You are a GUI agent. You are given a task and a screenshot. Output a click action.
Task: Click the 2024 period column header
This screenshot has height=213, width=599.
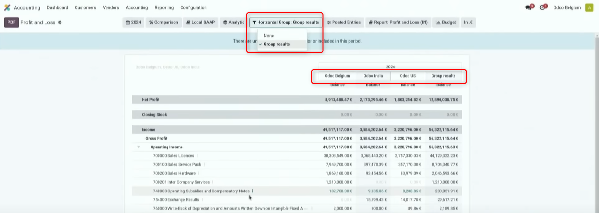[x=390, y=67]
